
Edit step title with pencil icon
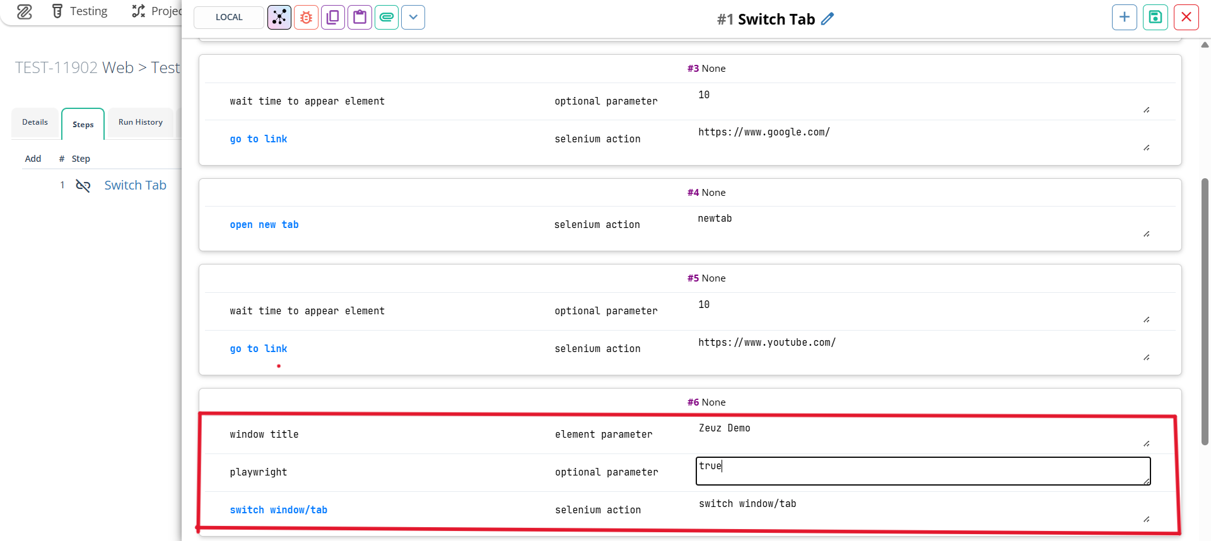pos(828,19)
